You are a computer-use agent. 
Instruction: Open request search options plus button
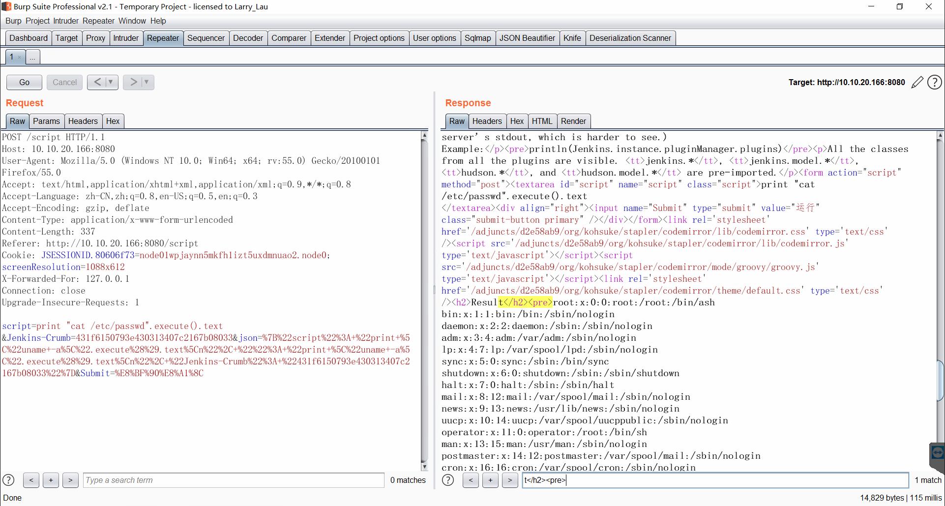(51, 480)
